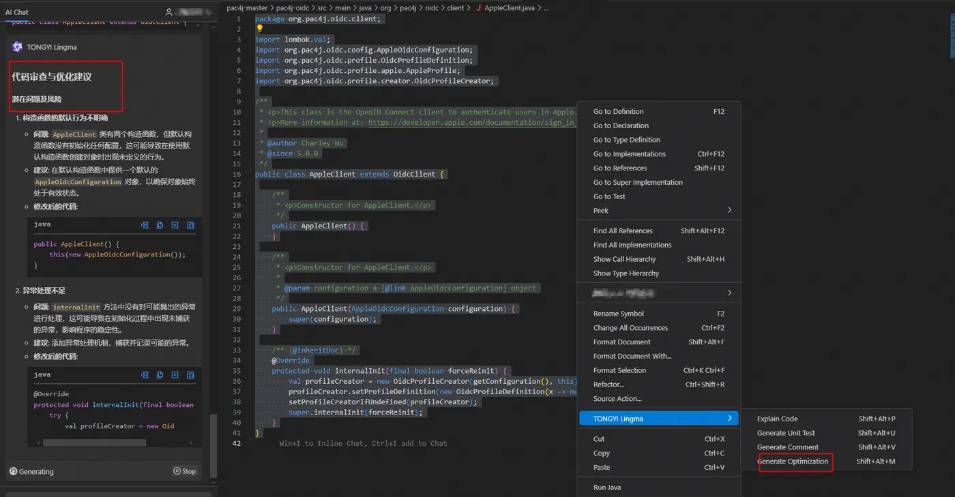Click last document icon in the AppleClient() code block
This screenshot has height=497, width=955.
pyautogui.click(x=190, y=225)
